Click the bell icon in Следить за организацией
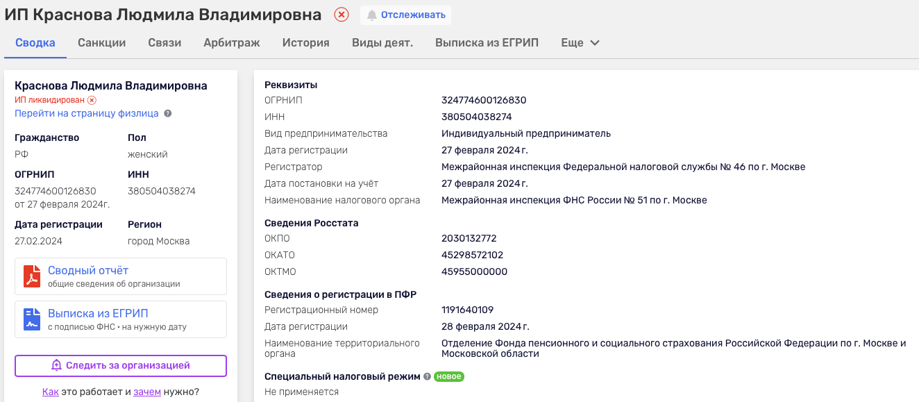Viewport: 919px width, 402px height. 56,366
